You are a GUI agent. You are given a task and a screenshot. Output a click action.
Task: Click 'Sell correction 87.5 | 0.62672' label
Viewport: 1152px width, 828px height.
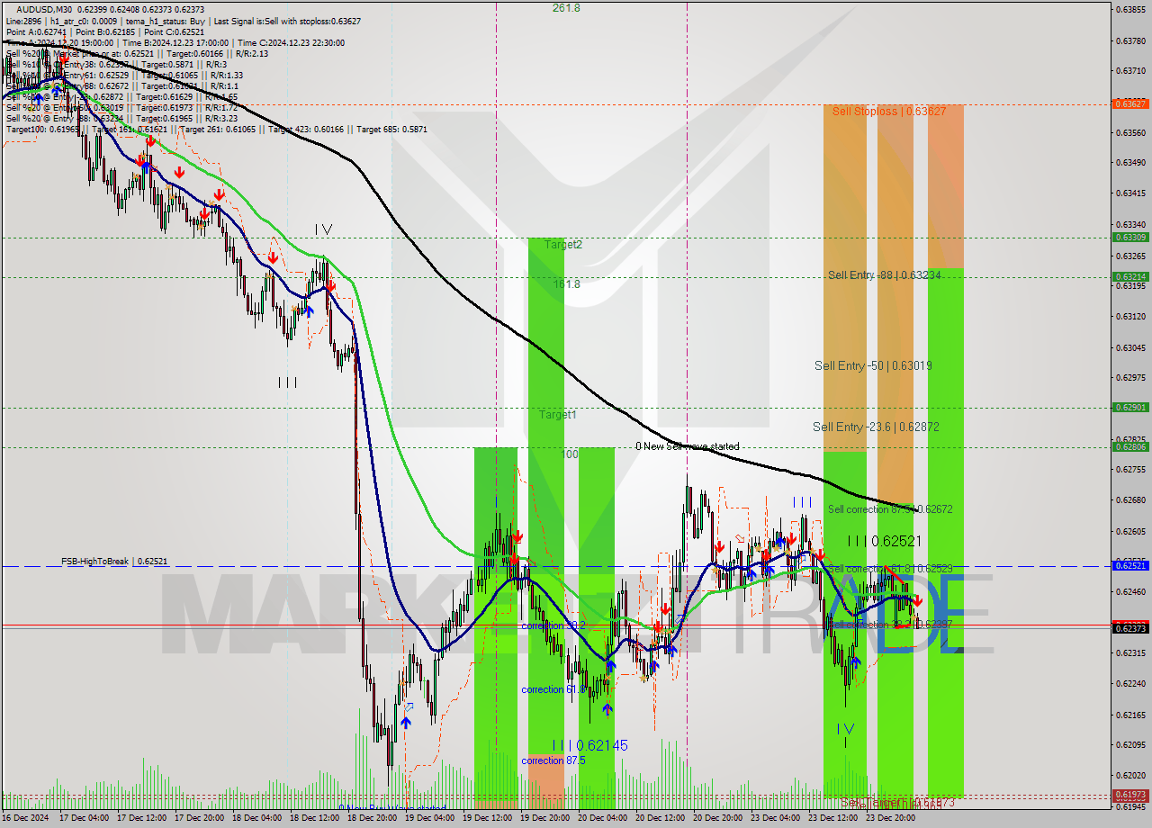tap(890, 509)
